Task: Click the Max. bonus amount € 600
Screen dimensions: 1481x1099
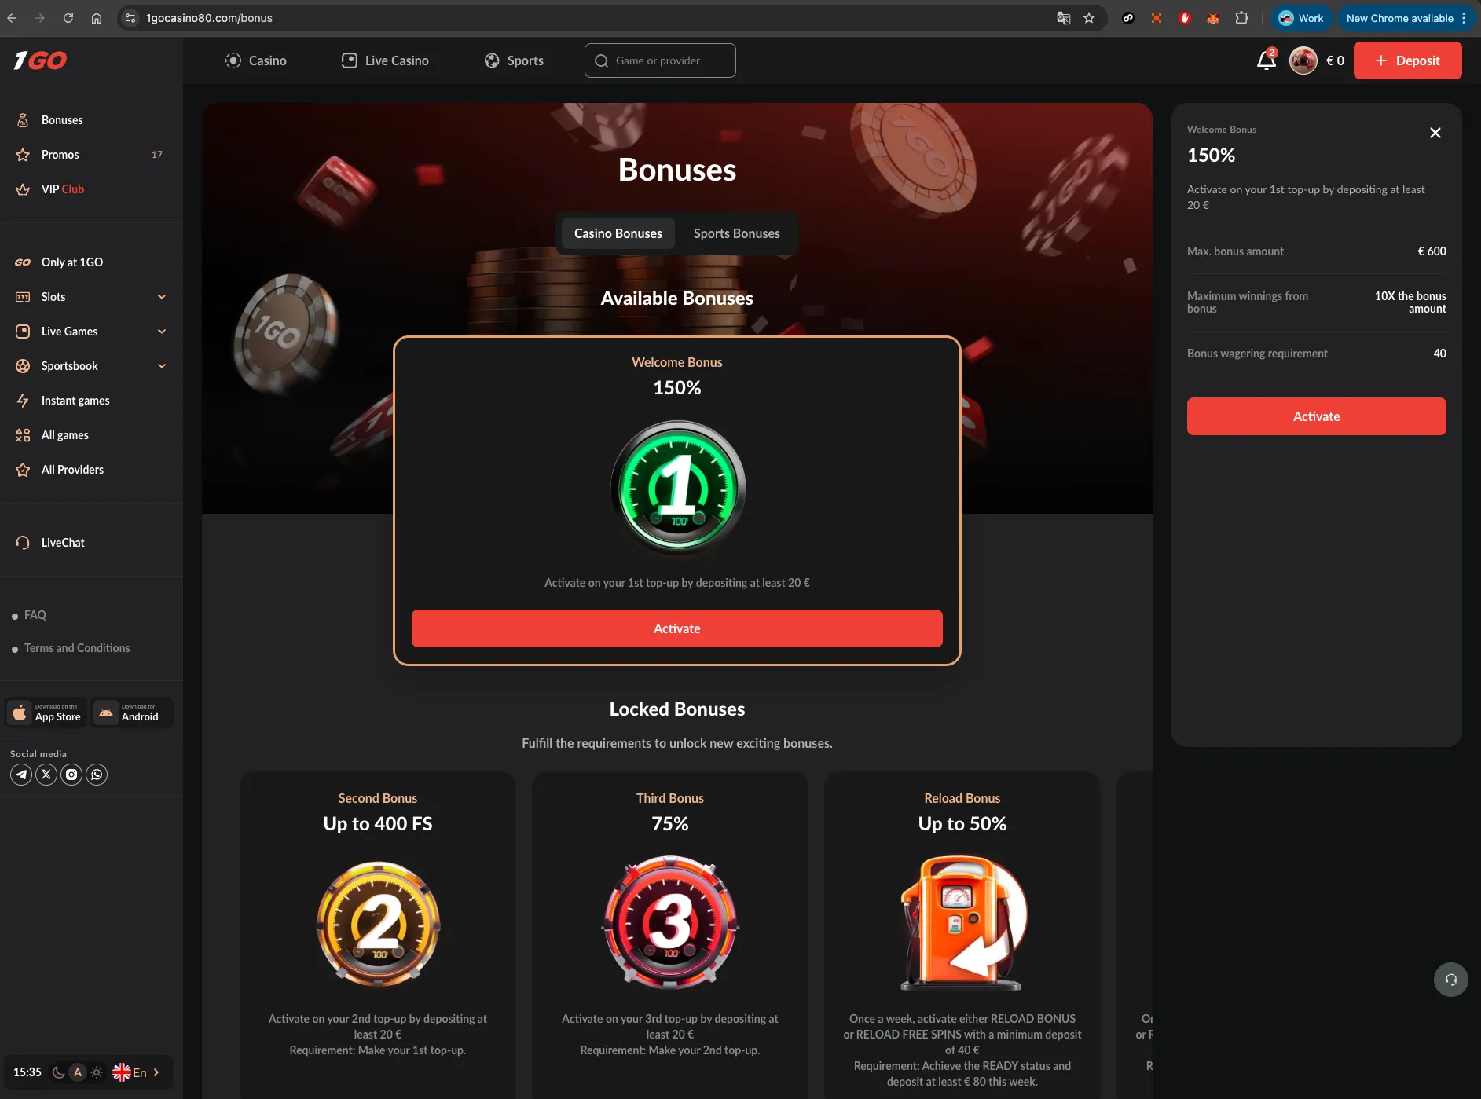Action: (1432, 251)
